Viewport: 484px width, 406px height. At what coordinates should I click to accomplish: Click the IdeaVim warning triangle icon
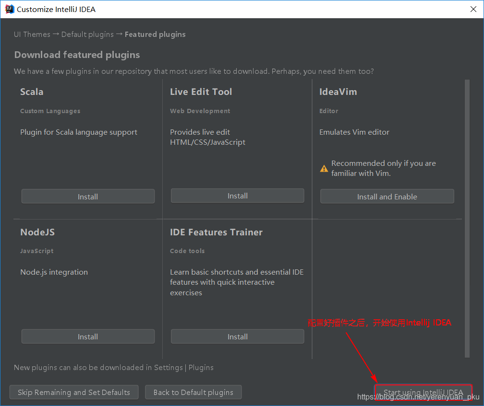[324, 169]
